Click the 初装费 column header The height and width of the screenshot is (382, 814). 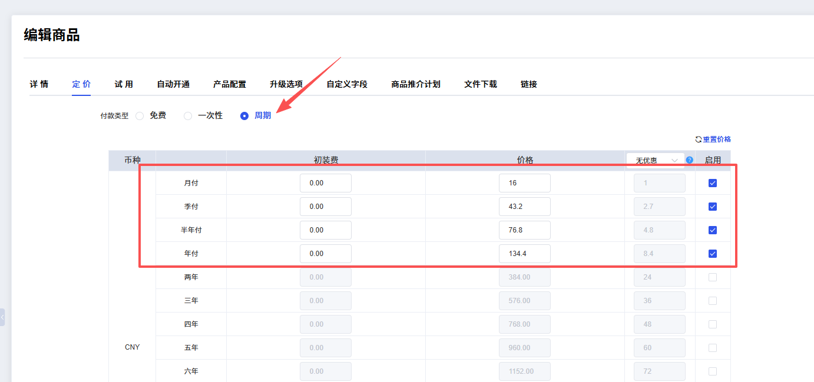(x=326, y=160)
